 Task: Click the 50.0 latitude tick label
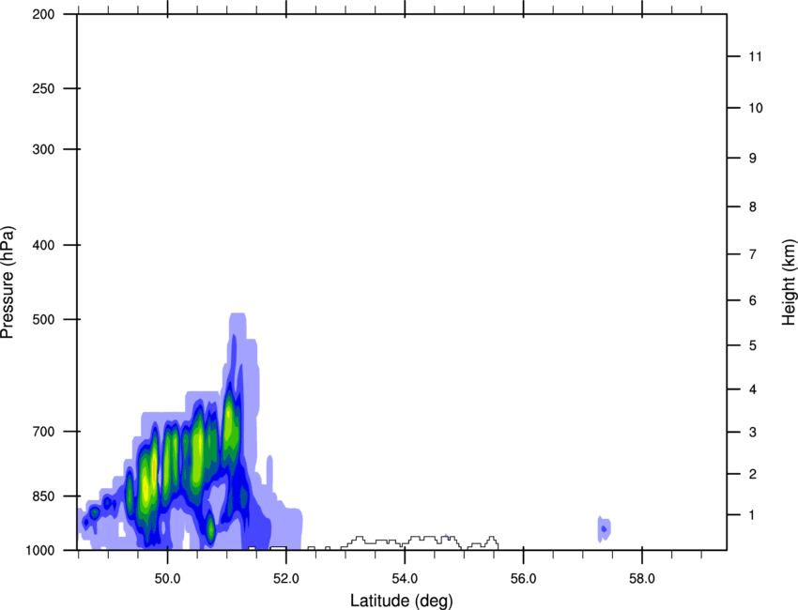[167, 579]
